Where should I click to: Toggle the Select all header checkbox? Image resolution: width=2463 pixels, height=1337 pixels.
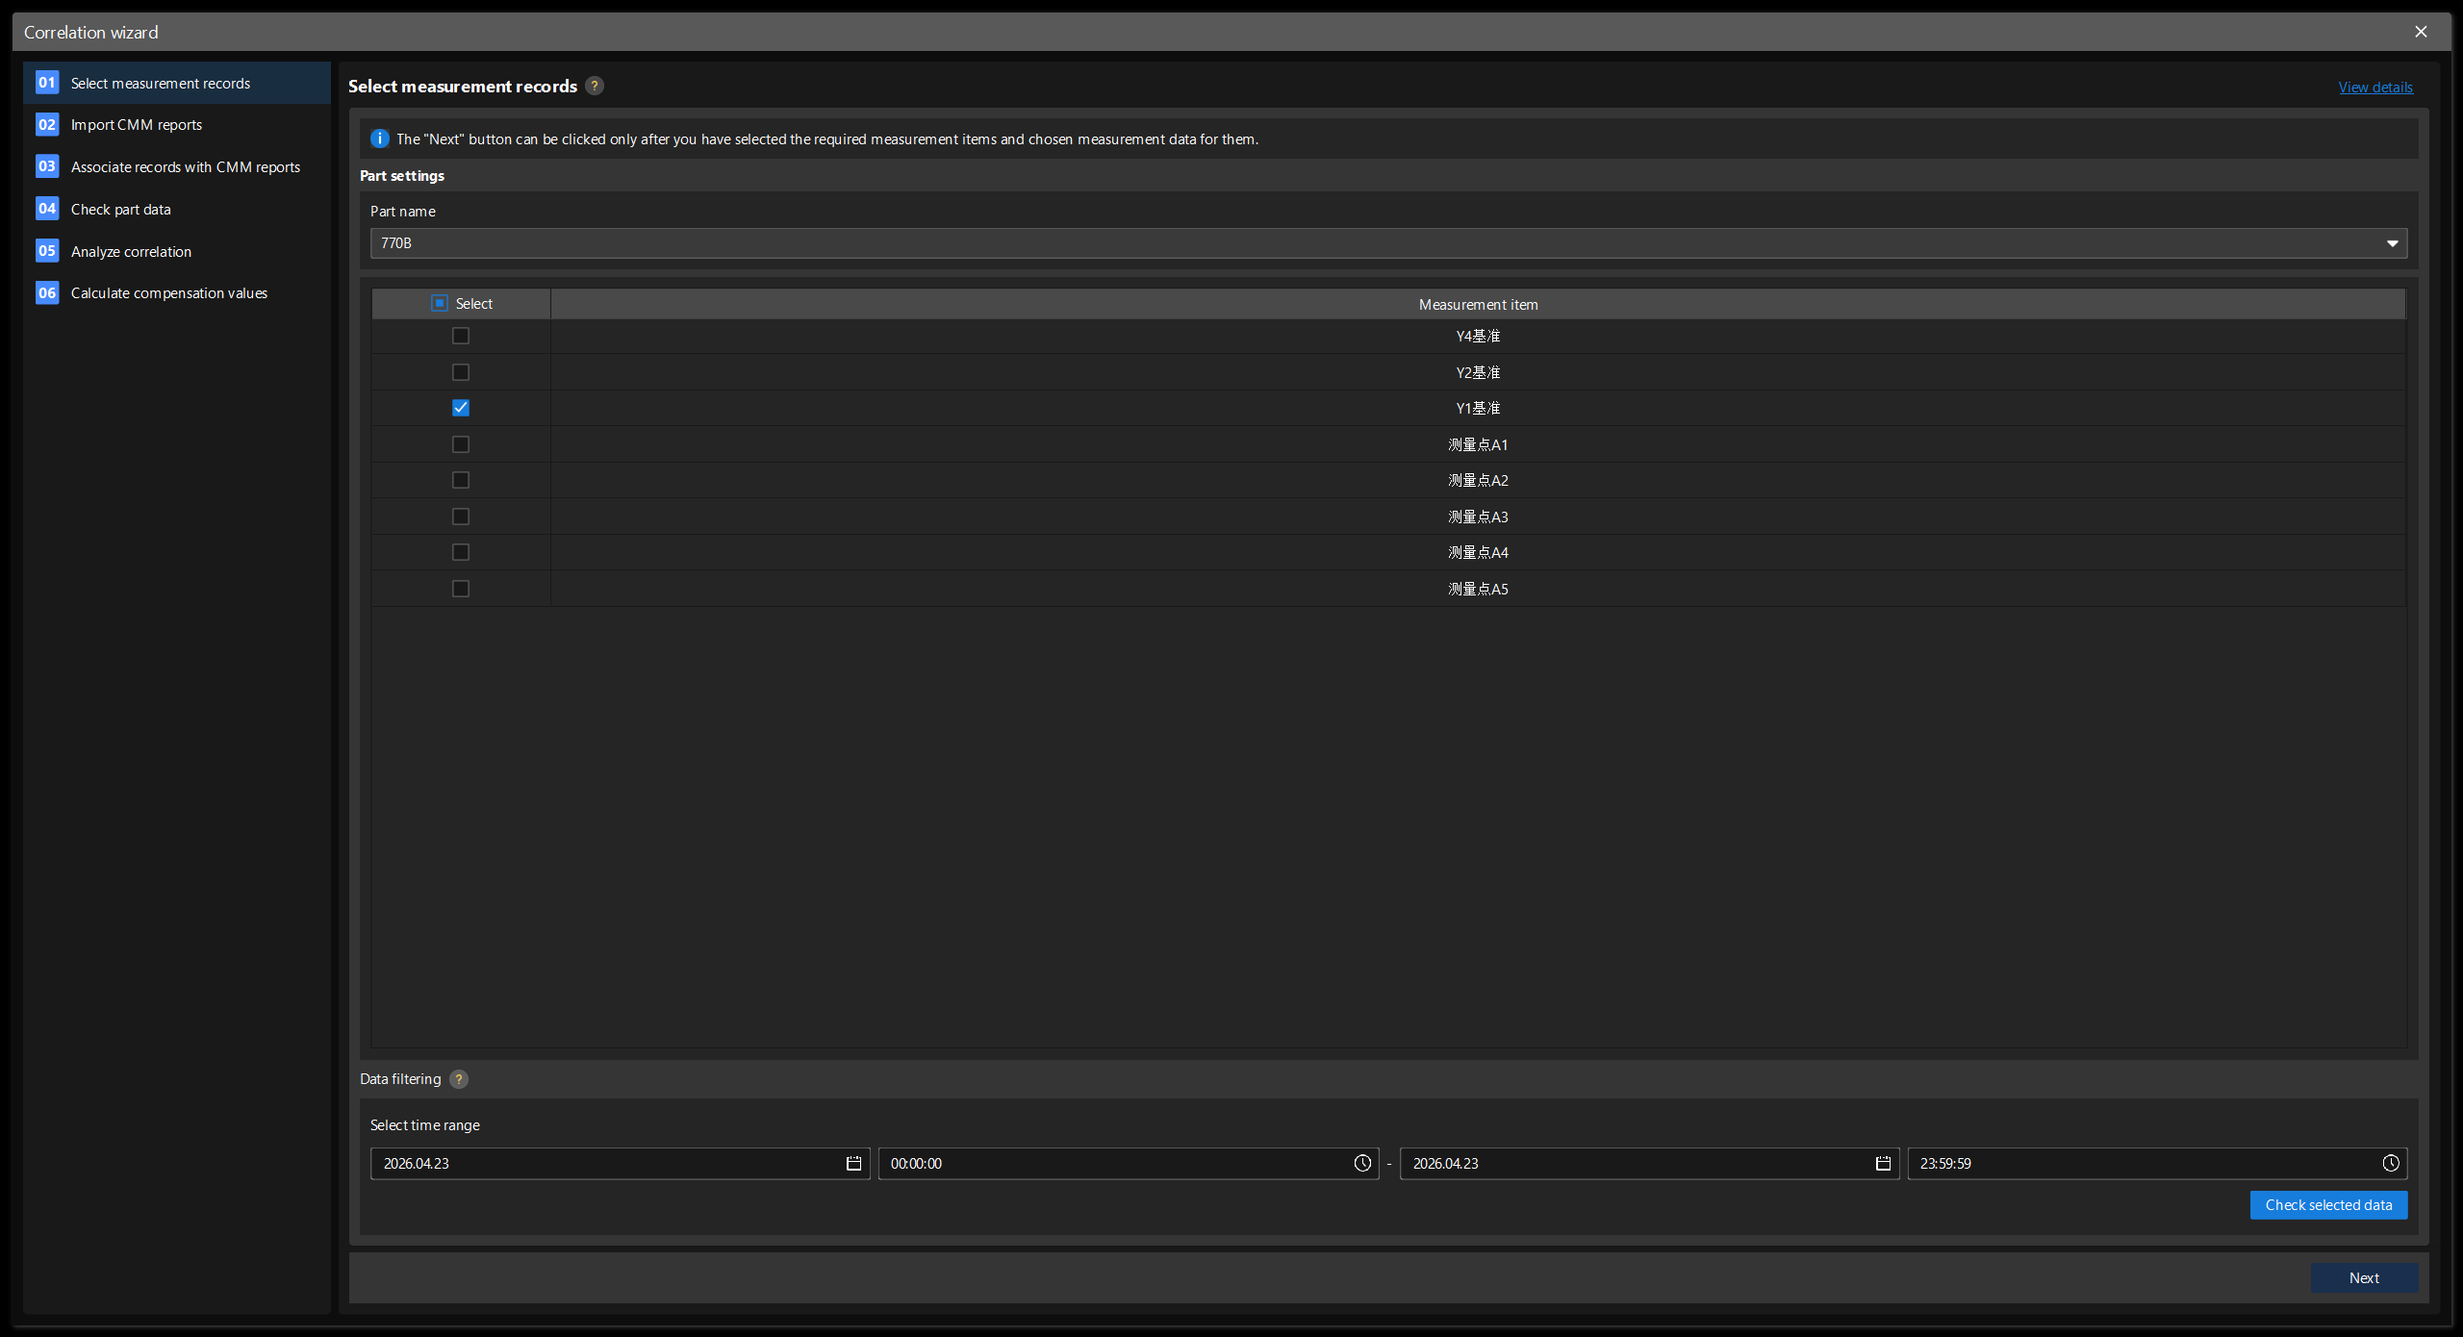(x=440, y=303)
